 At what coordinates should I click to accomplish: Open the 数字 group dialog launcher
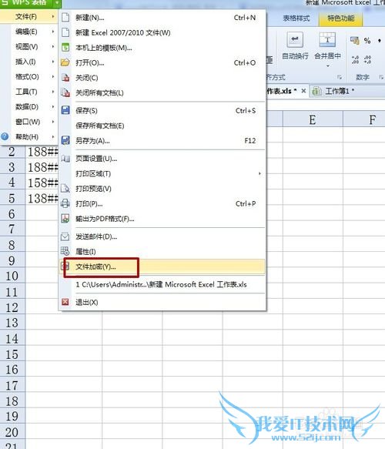tap(381, 77)
